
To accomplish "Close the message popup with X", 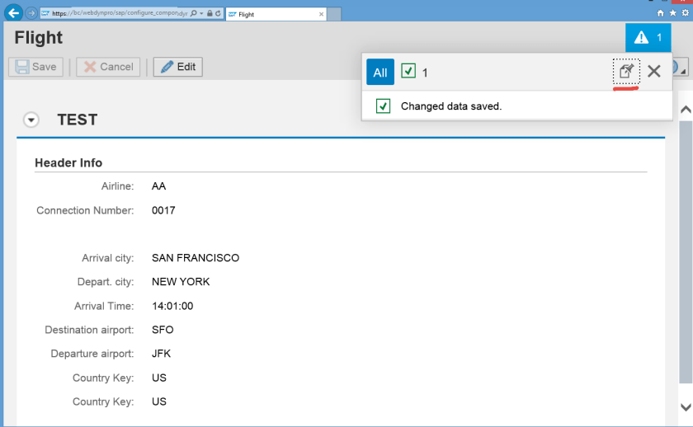I will [654, 72].
